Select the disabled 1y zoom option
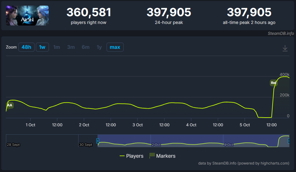The image size is (296, 172). (99, 47)
